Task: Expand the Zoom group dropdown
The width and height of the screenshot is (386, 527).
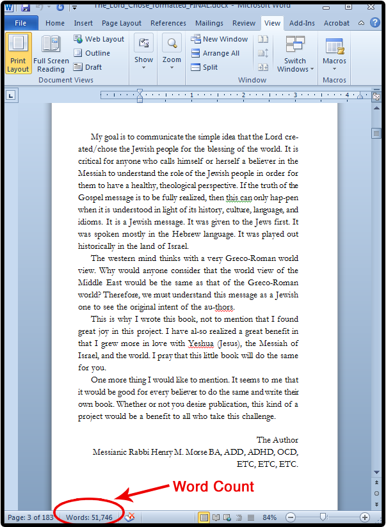Action: 172,52
